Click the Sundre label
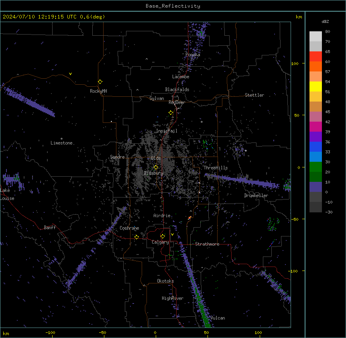This screenshot has width=346, height=338. click(x=117, y=157)
